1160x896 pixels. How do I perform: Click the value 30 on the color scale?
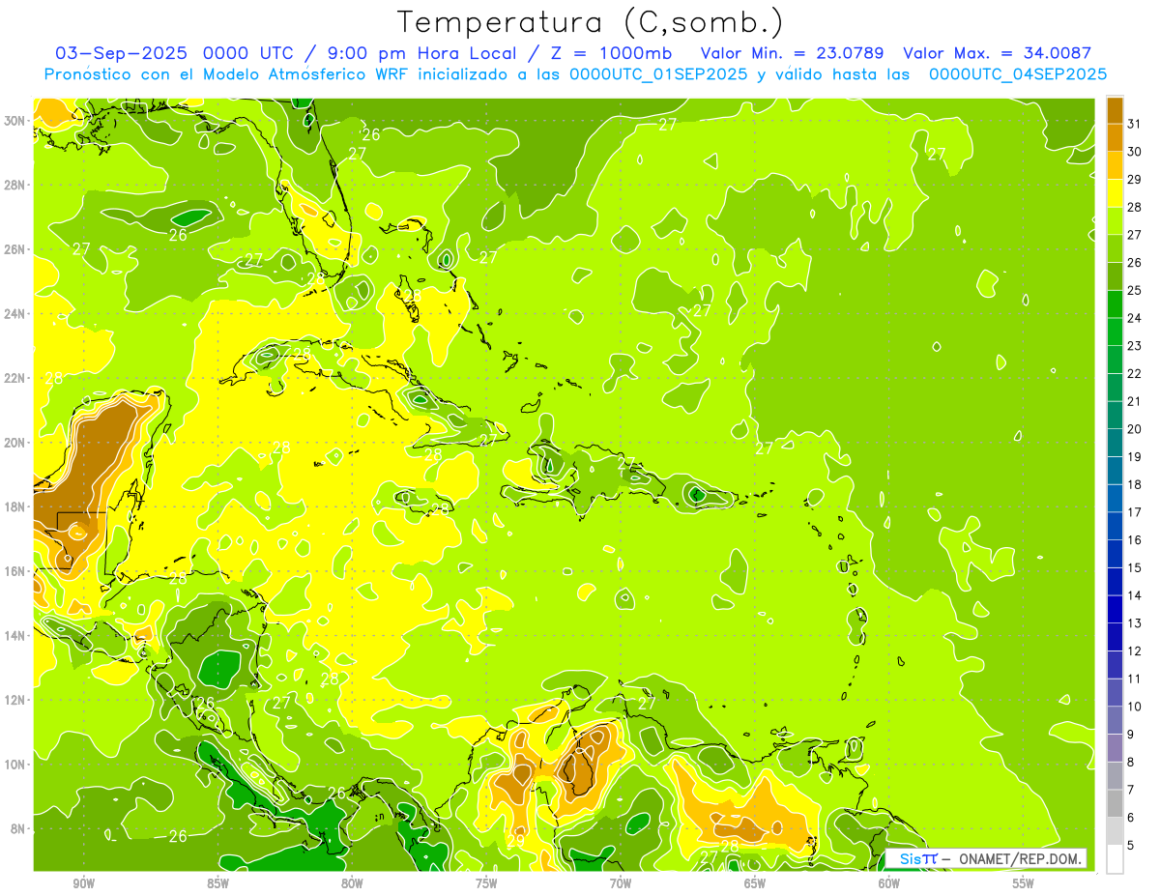[1135, 151]
